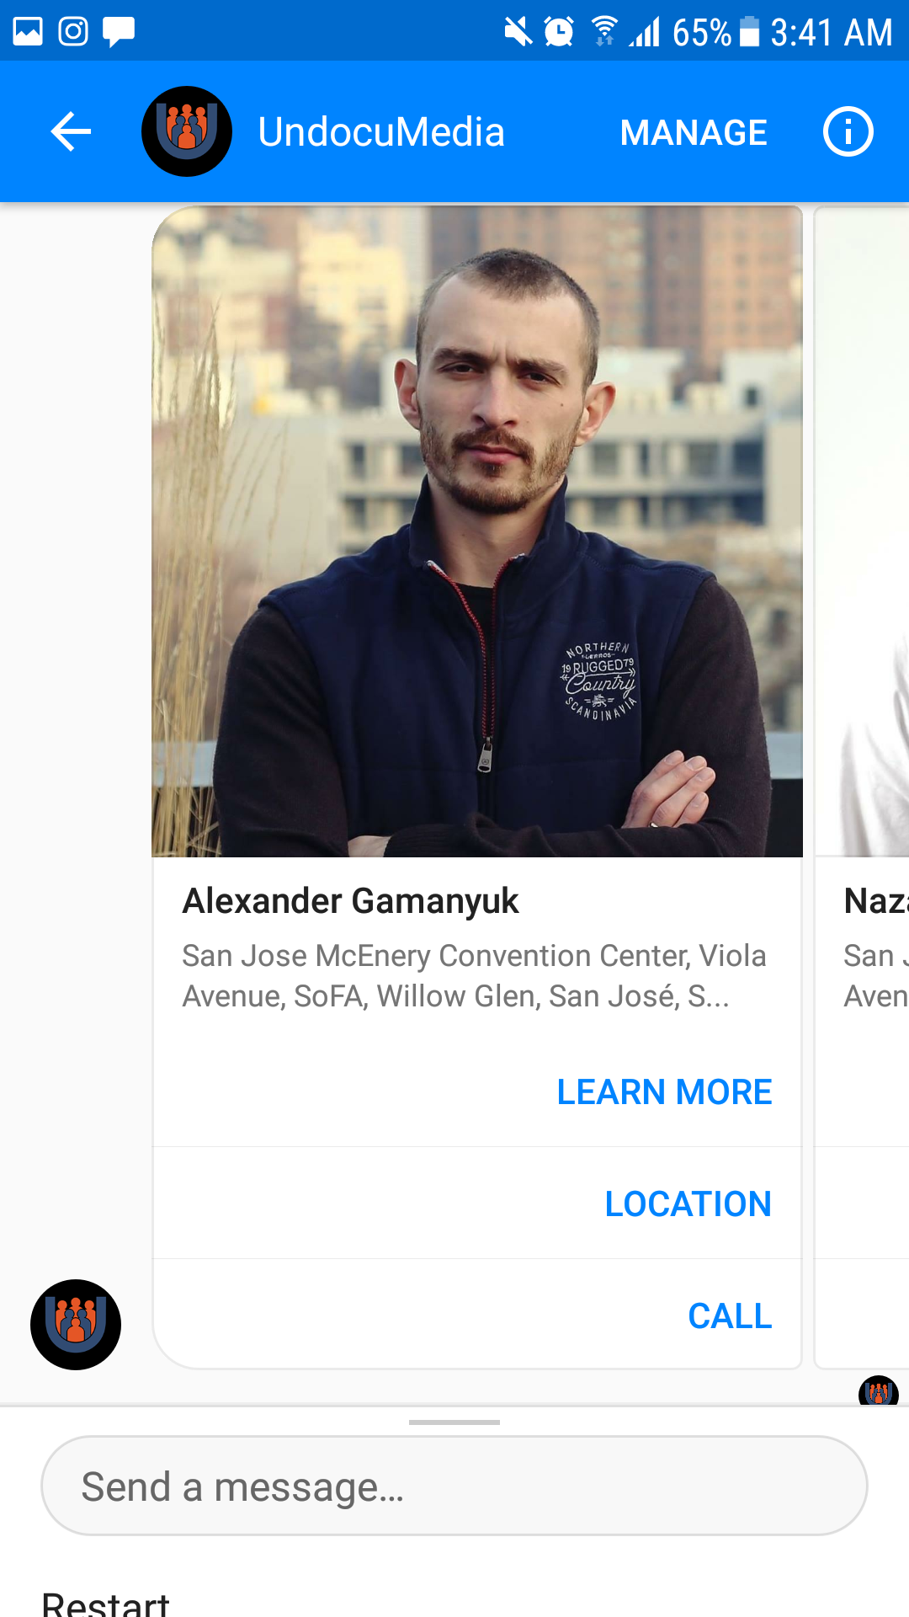Screen dimensions: 909x1617
Task: Tap the Instagram notification icon in the status bar
Action: tap(73, 32)
